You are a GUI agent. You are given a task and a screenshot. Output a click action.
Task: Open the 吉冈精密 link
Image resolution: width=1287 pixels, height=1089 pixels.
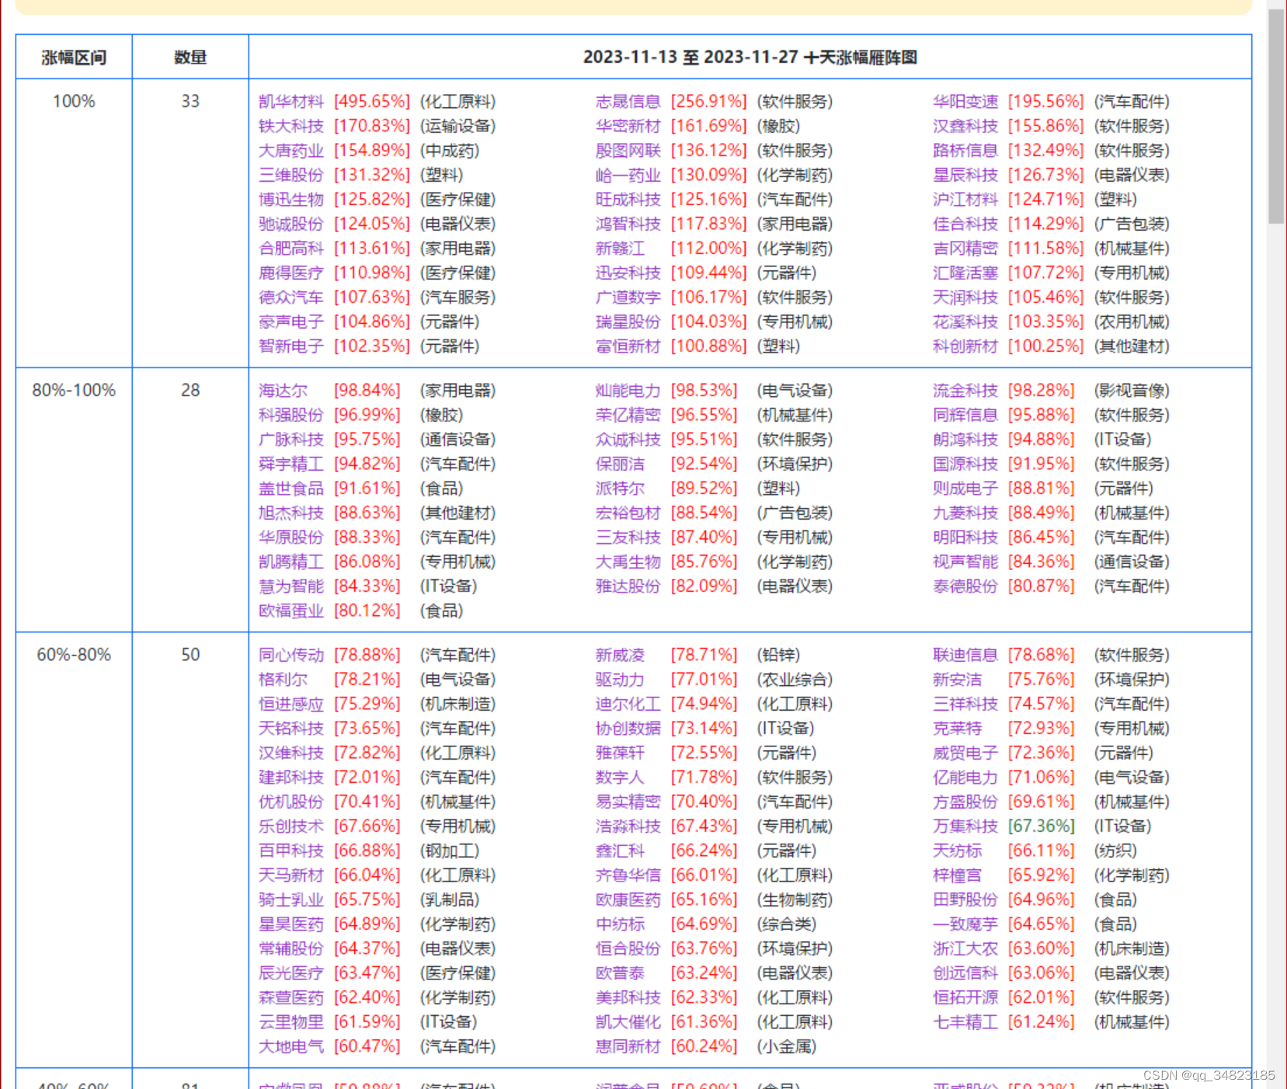pyautogui.click(x=965, y=249)
